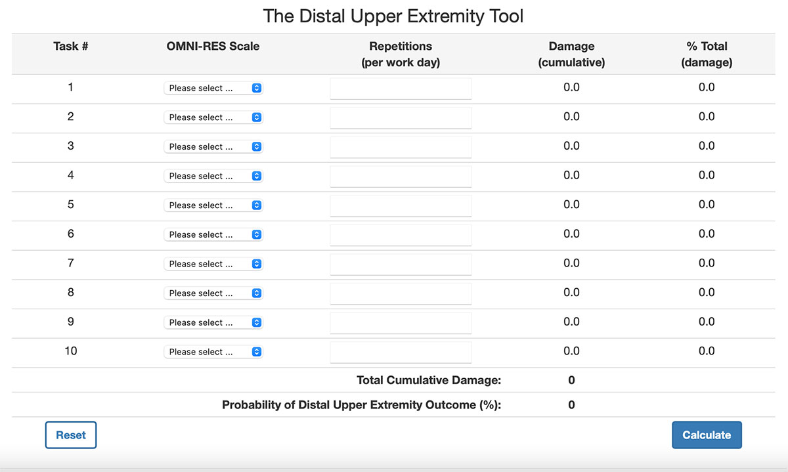Click the Repetitions box for Task 8
Viewport: 788px width, 472px height.
[401, 293]
